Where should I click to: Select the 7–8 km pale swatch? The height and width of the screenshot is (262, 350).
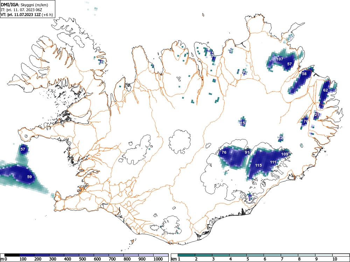coord(289,255)
